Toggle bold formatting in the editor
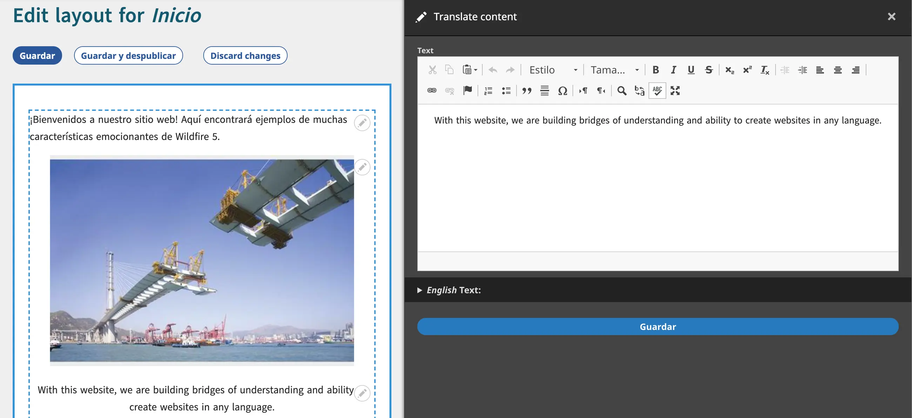Image resolution: width=912 pixels, height=418 pixels. 655,70
